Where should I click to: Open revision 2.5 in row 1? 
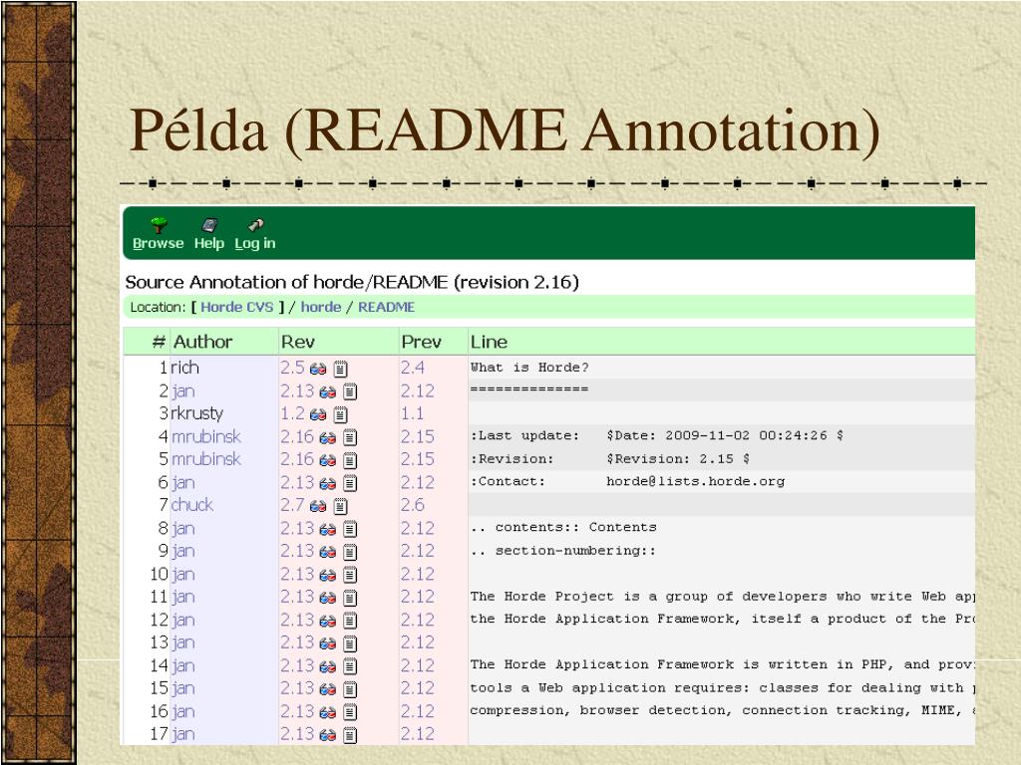click(x=292, y=368)
